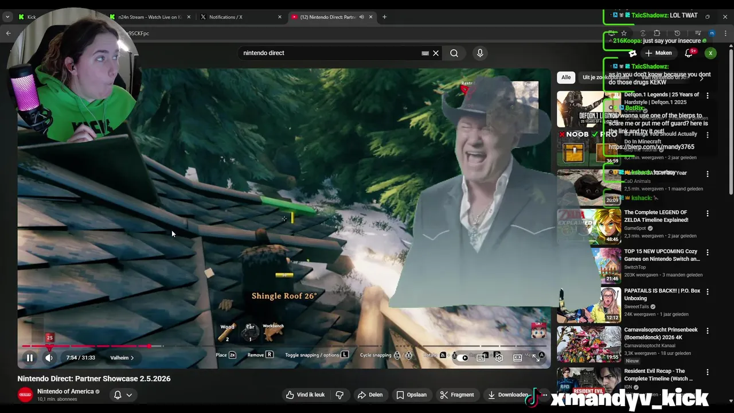Switch to theater mode view
The image size is (734, 413).
click(x=518, y=357)
